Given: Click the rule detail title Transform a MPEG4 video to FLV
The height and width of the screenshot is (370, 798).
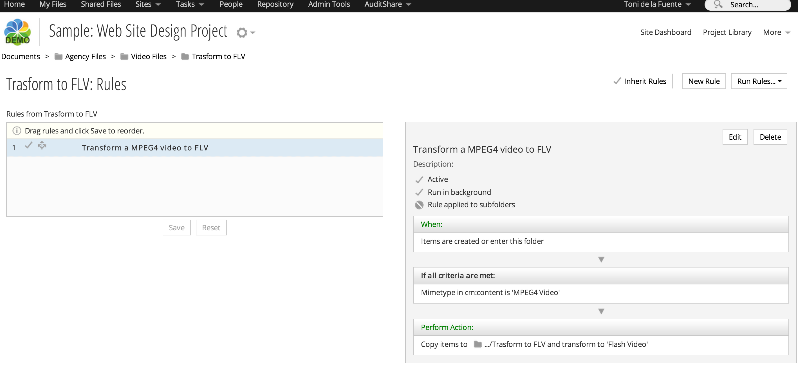Looking at the screenshot, I should tap(482, 149).
